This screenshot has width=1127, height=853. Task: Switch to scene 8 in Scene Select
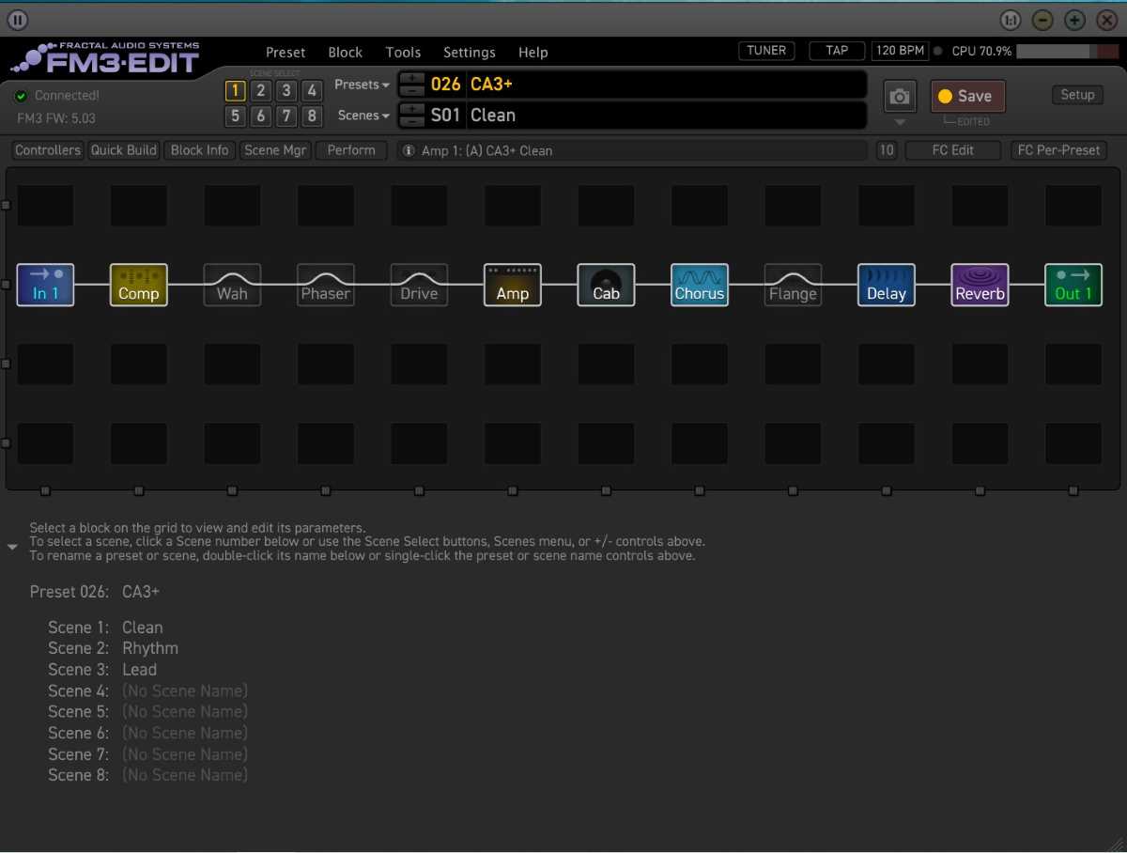pos(313,116)
